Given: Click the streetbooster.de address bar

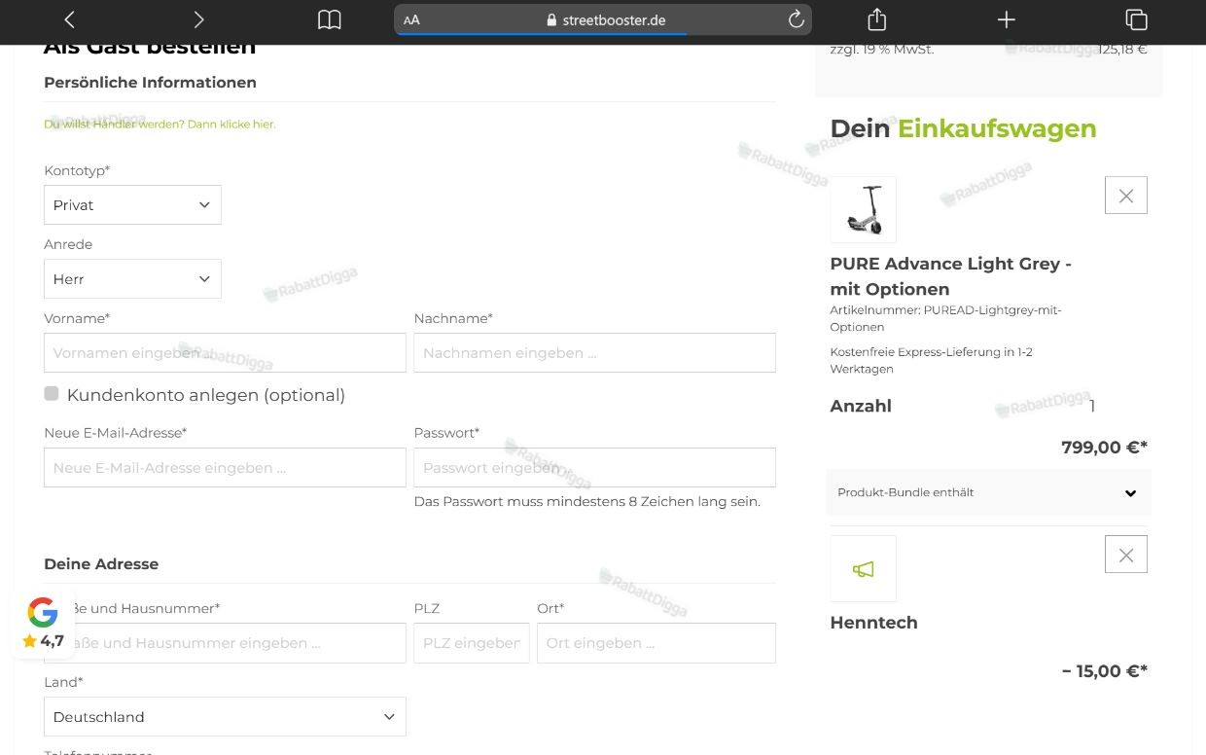Looking at the screenshot, I should point(603,19).
